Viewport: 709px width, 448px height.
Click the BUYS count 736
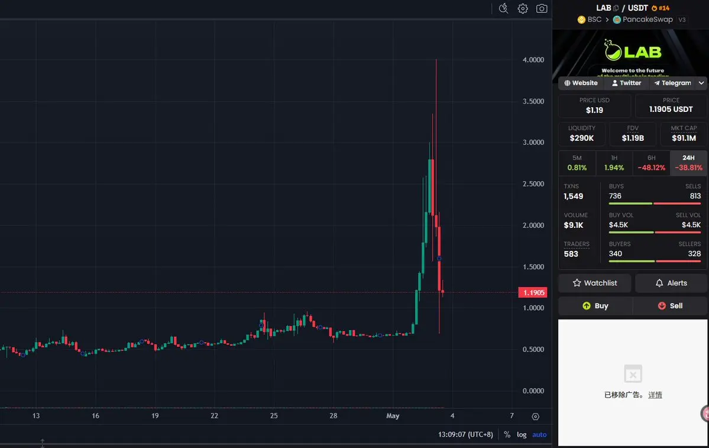coord(615,196)
